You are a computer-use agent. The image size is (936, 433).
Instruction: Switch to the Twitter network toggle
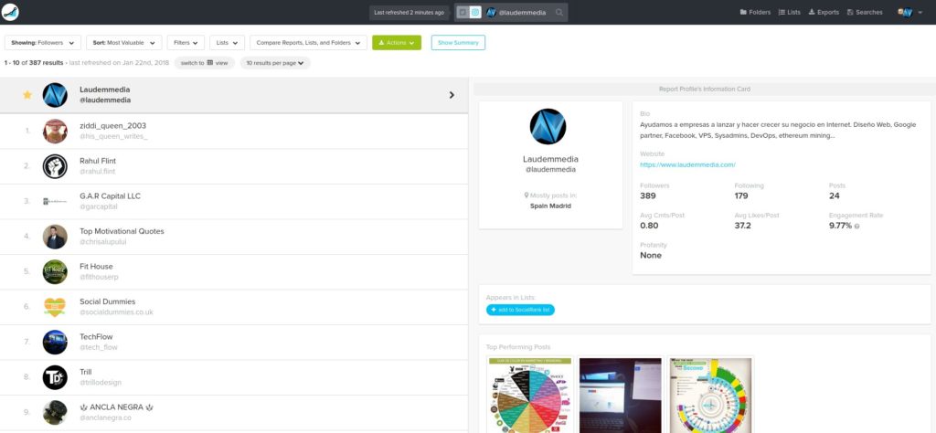463,12
